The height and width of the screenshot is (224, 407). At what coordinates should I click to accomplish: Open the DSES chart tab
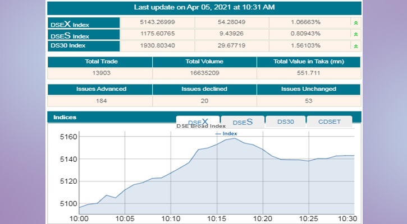[x=243, y=122]
